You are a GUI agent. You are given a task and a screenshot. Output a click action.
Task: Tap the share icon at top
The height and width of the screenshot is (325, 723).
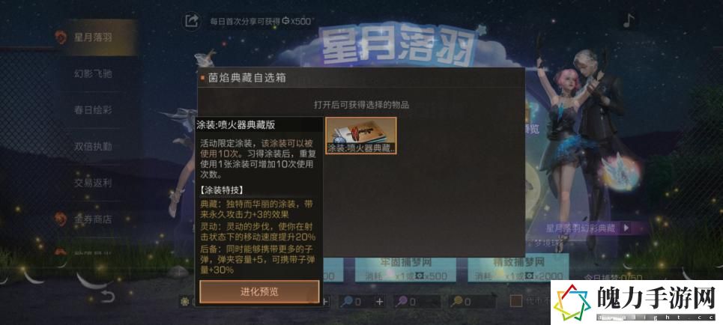[x=191, y=21]
